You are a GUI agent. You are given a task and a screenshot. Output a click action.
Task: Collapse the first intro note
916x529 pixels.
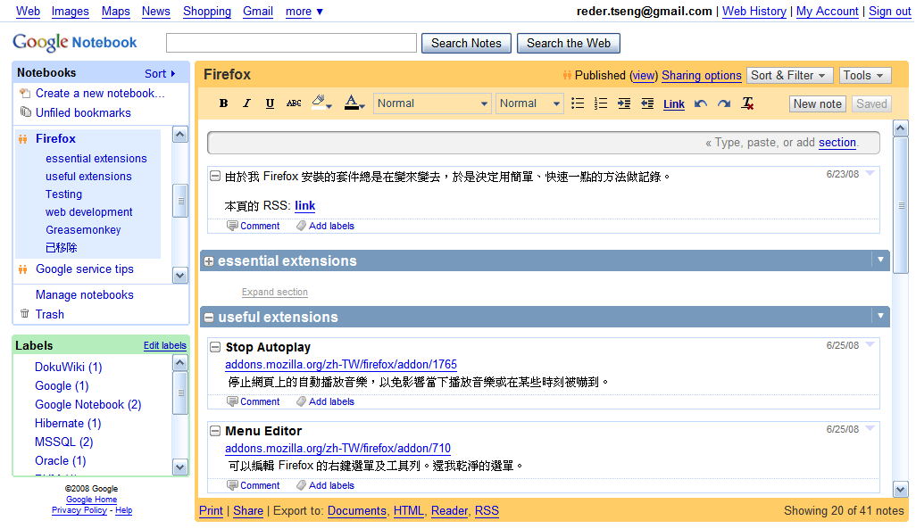(x=215, y=176)
